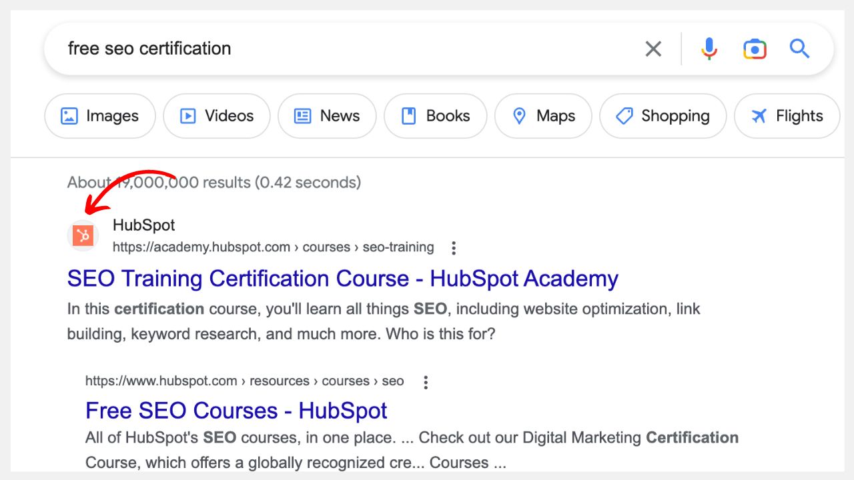Screen dimensions: 854x480
Task: Click the HubSpot site name above the URL
Action: click(144, 225)
